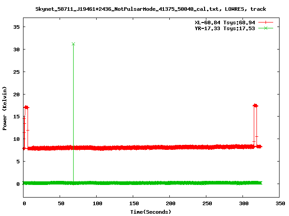Click x-axis tick label 200
The width and height of the screenshot is (289, 216).
point(171,203)
